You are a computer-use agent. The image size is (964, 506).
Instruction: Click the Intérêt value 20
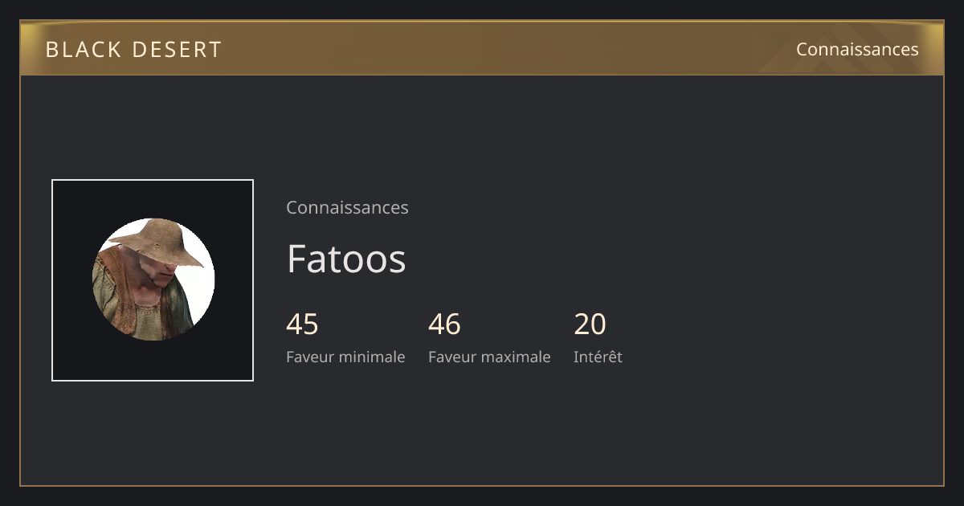590,324
